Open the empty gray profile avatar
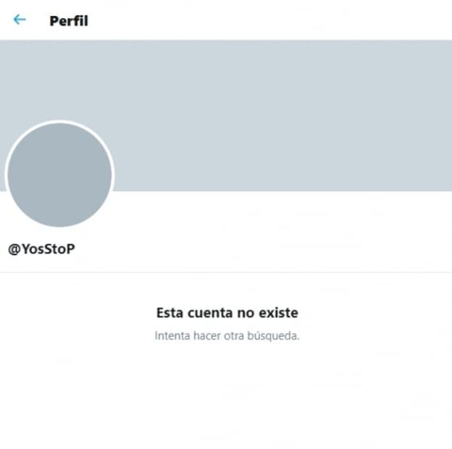The height and width of the screenshot is (449, 452). point(59,175)
